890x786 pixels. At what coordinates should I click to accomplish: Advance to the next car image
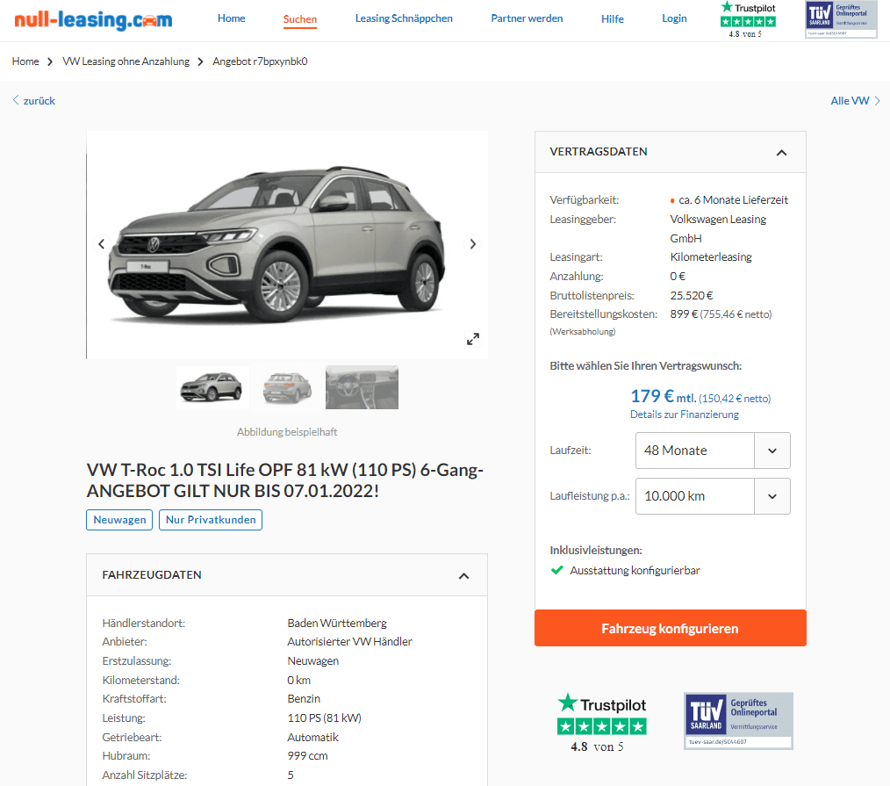point(472,244)
